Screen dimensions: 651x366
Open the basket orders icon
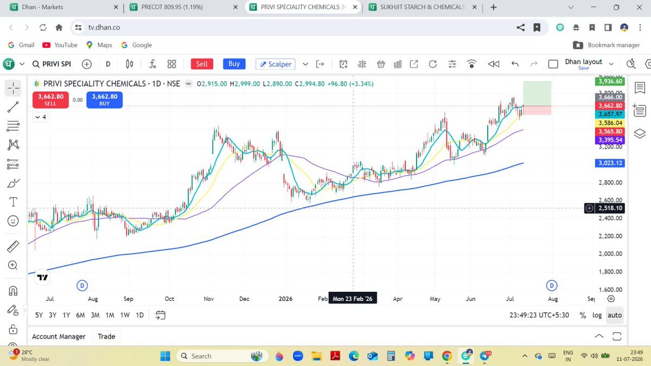pyautogui.click(x=381, y=64)
